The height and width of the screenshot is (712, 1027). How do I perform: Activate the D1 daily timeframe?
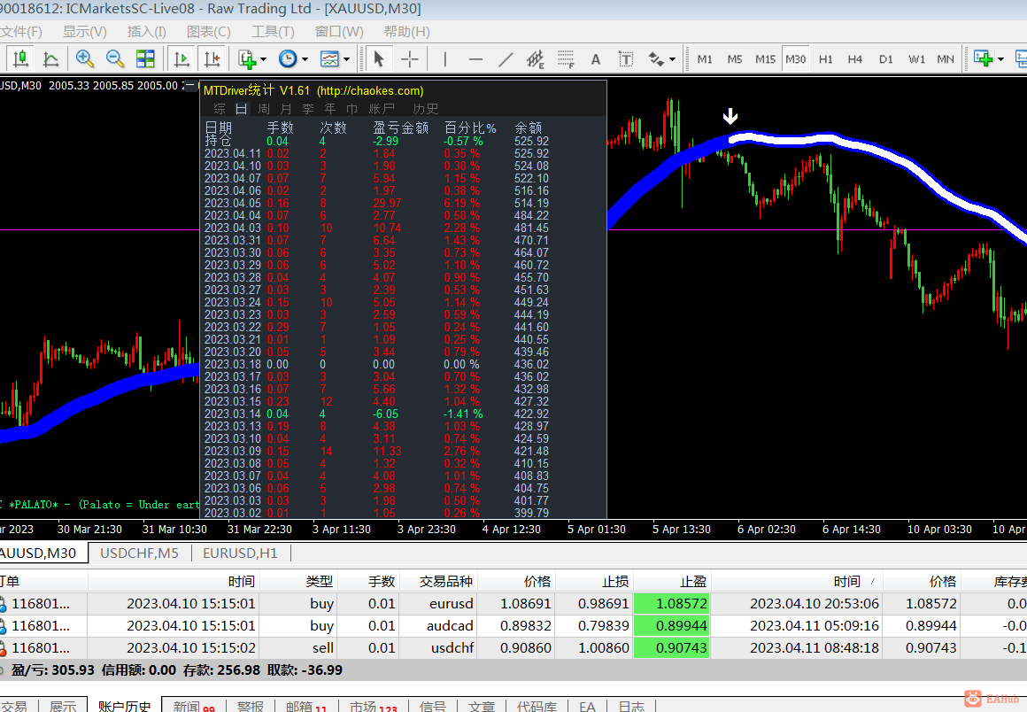click(885, 59)
